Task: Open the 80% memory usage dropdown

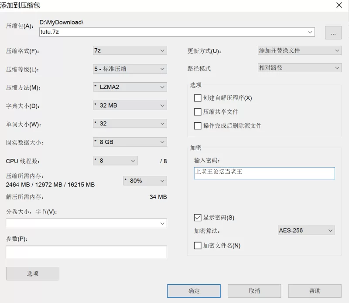Action: 145,181
